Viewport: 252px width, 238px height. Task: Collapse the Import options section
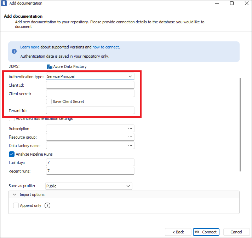click(15, 195)
